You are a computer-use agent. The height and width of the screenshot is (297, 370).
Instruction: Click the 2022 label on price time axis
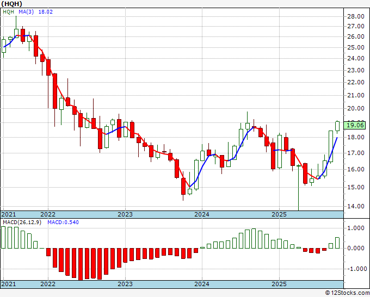tap(48, 214)
